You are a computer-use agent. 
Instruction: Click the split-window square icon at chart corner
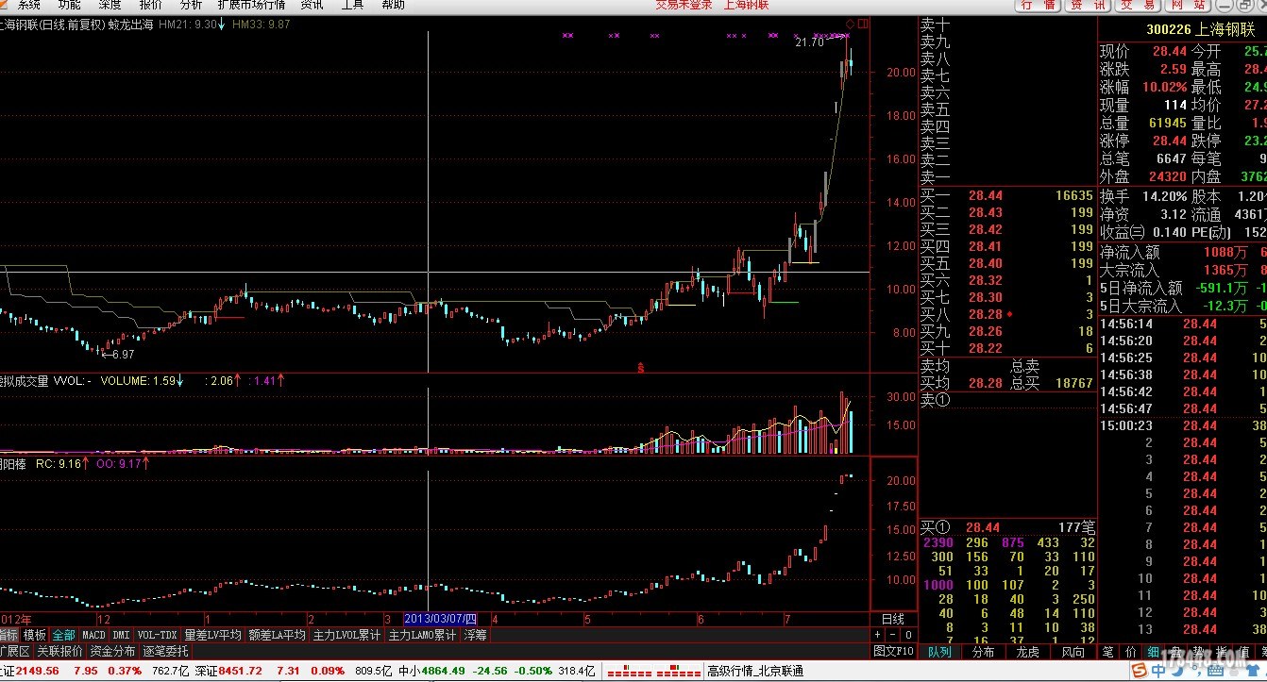(863, 23)
